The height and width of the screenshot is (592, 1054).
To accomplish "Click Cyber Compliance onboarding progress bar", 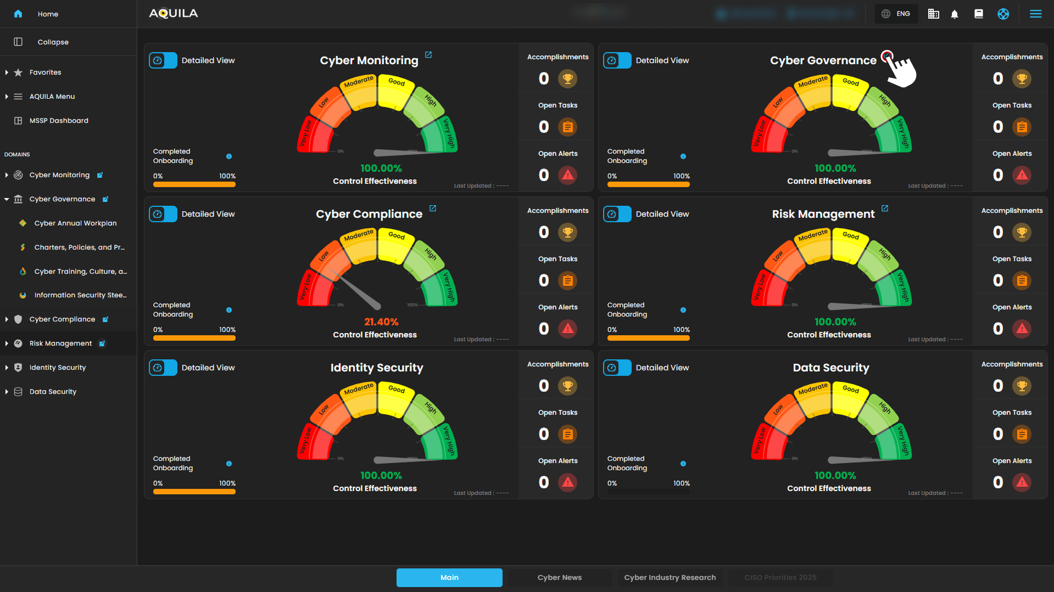I will click(x=194, y=339).
